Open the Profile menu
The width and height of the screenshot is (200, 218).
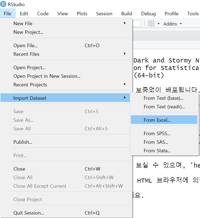(171, 13)
